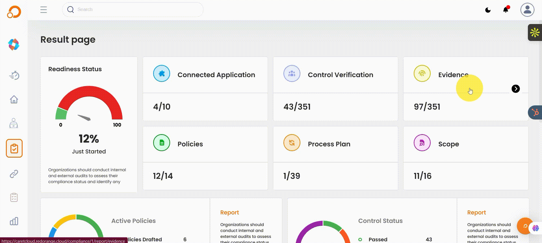This screenshot has width=542, height=243.
Task: Click inside the Search field
Action: click(133, 10)
